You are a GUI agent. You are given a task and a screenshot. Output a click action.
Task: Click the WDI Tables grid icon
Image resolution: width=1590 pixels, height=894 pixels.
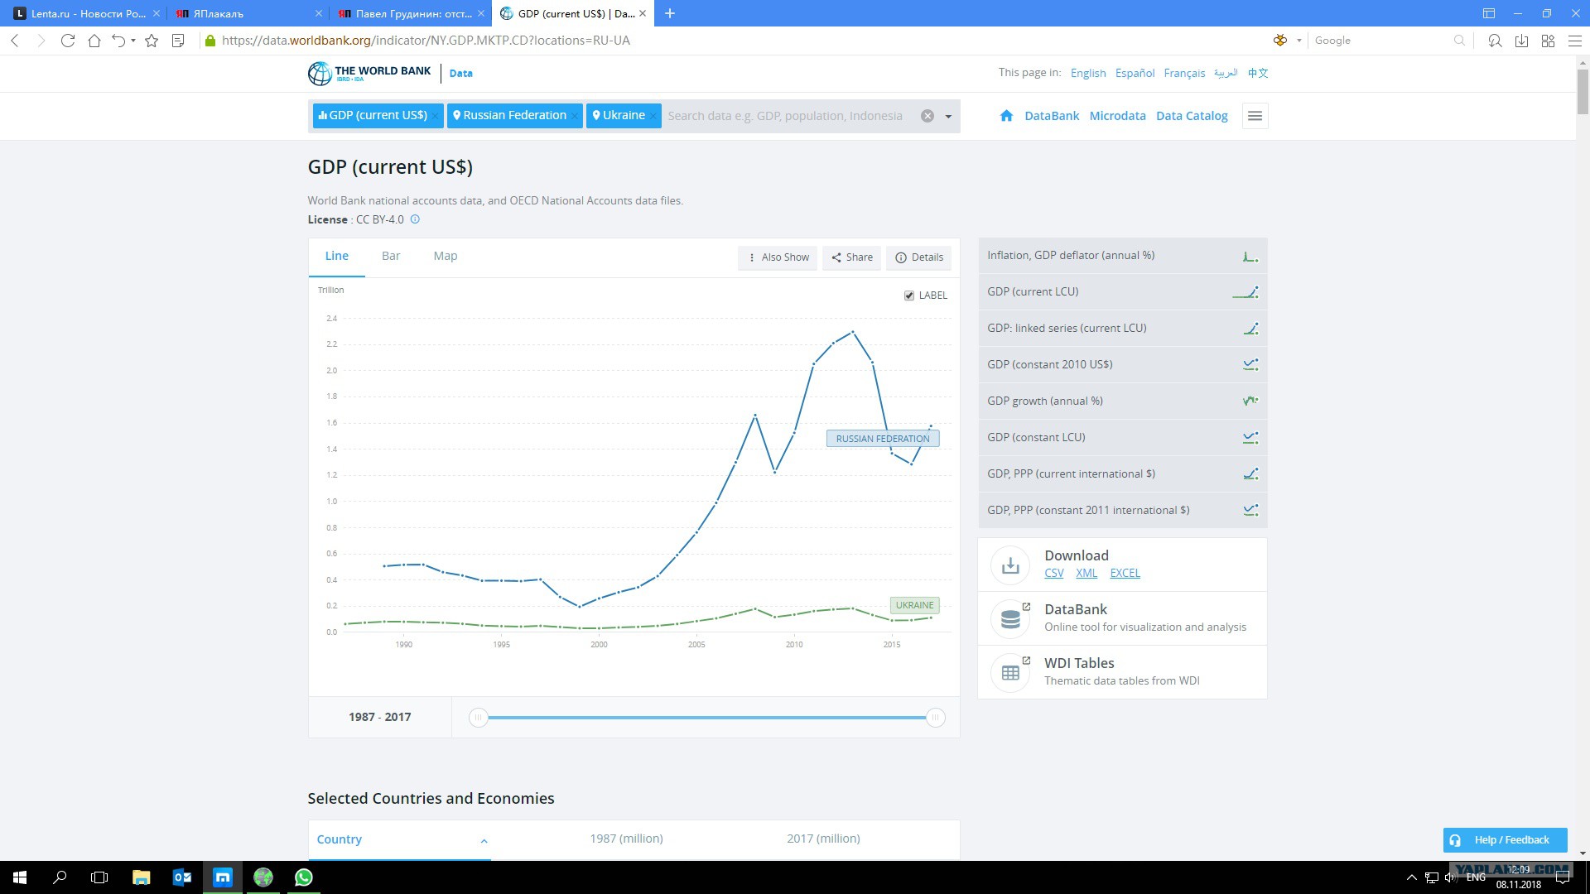(x=1010, y=673)
